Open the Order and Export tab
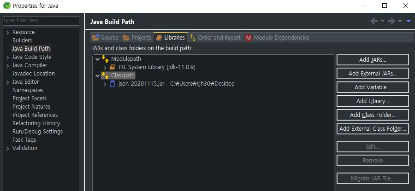 [215, 38]
